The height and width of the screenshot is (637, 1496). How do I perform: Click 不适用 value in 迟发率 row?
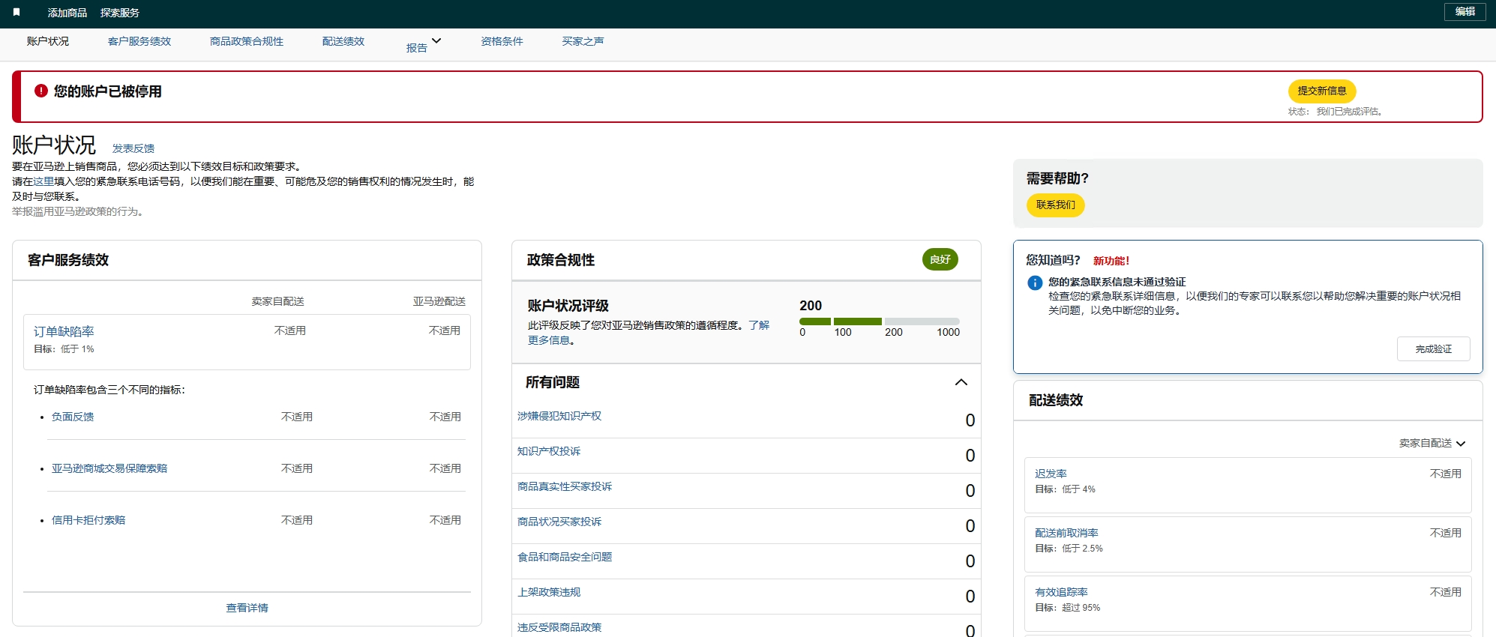(x=1445, y=474)
